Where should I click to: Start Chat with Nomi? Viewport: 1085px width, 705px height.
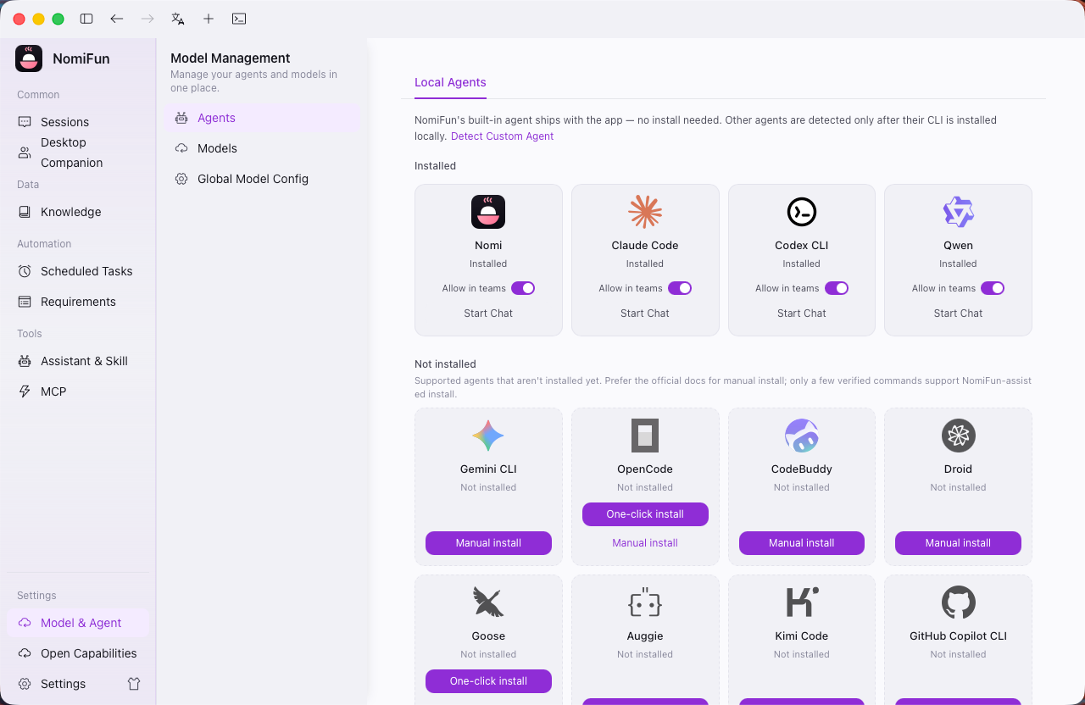click(488, 314)
